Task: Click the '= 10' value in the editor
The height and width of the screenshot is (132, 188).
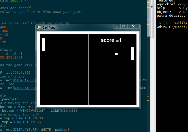Action: (x=4, y=35)
